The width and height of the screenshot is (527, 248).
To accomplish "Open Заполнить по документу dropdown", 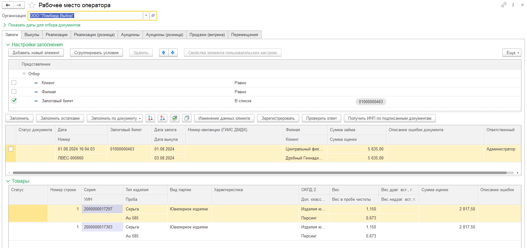I will coord(115,118).
